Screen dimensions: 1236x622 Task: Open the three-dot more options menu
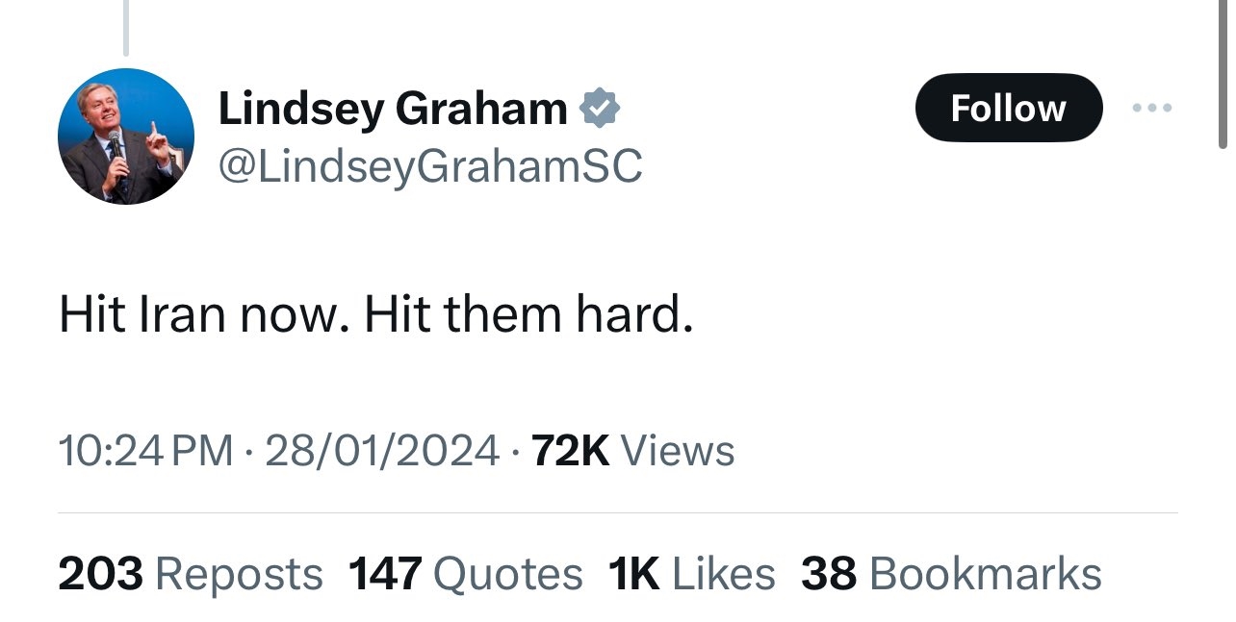click(1151, 108)
